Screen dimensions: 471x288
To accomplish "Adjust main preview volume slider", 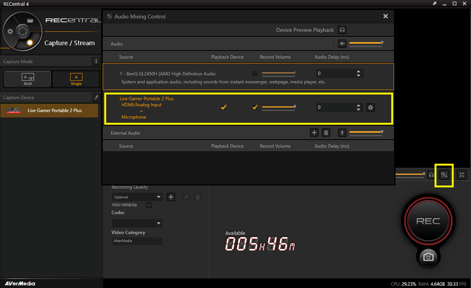I will point(410,174).
